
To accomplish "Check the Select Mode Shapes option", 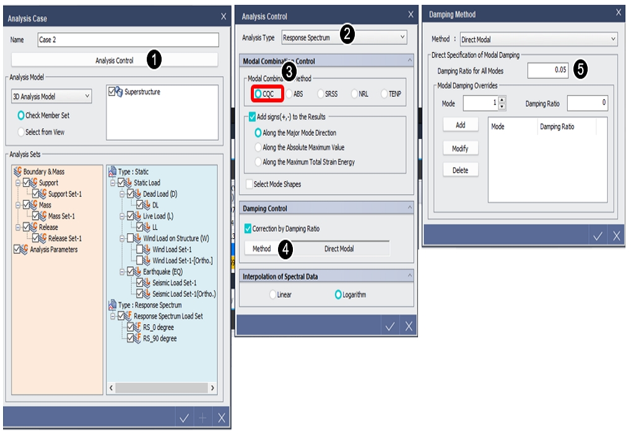I will pos(249,185).
